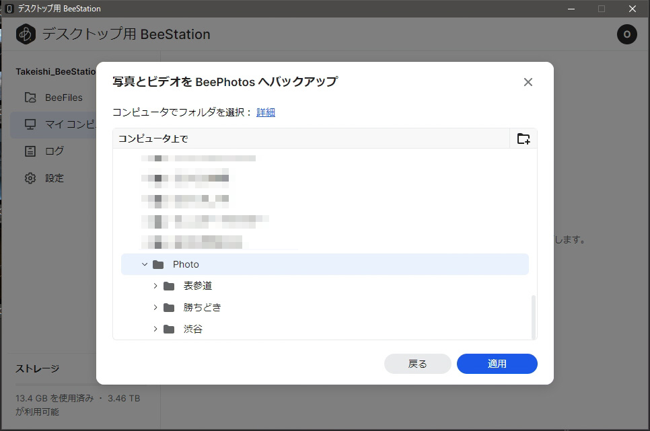Open the 詳細 link
The width and height of the screenshot is (650, 431).
265,112
